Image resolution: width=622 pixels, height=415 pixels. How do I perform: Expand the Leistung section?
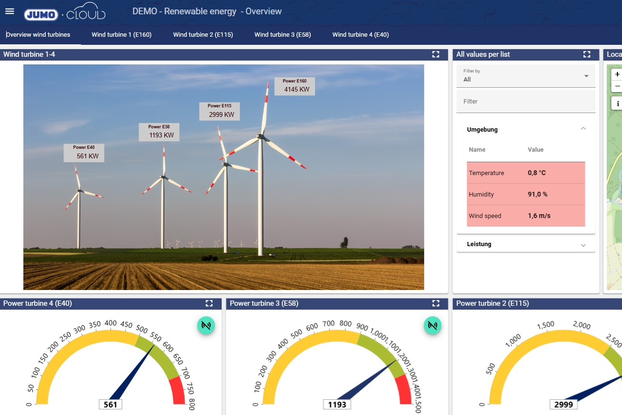click(x=583, y=245)
